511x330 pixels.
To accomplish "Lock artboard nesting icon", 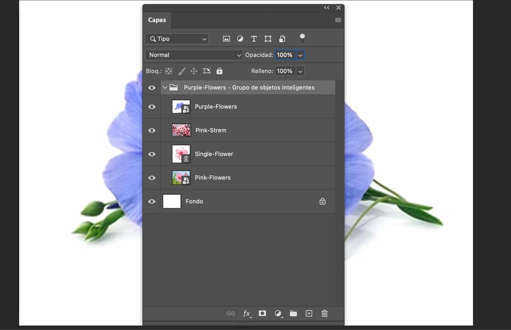I will pyautogui.click(x=207, y=71).
